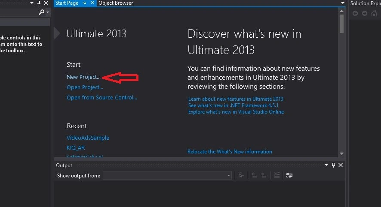Explore what's new in Visual Studio Online
381x207 pixels.
[236, 112]
